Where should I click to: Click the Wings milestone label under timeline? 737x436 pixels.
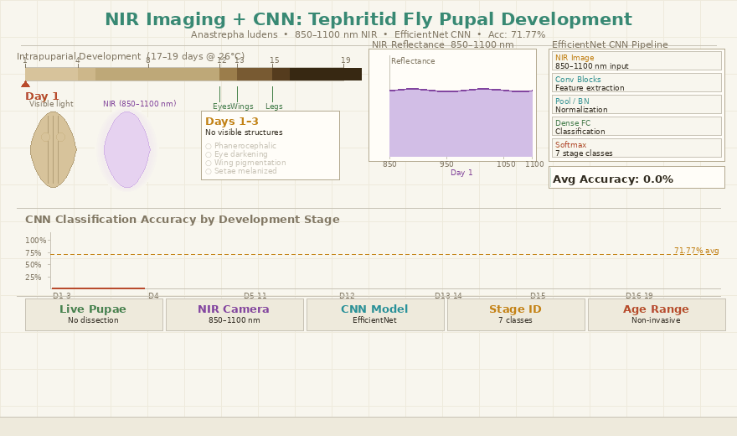tap(242, 106)
